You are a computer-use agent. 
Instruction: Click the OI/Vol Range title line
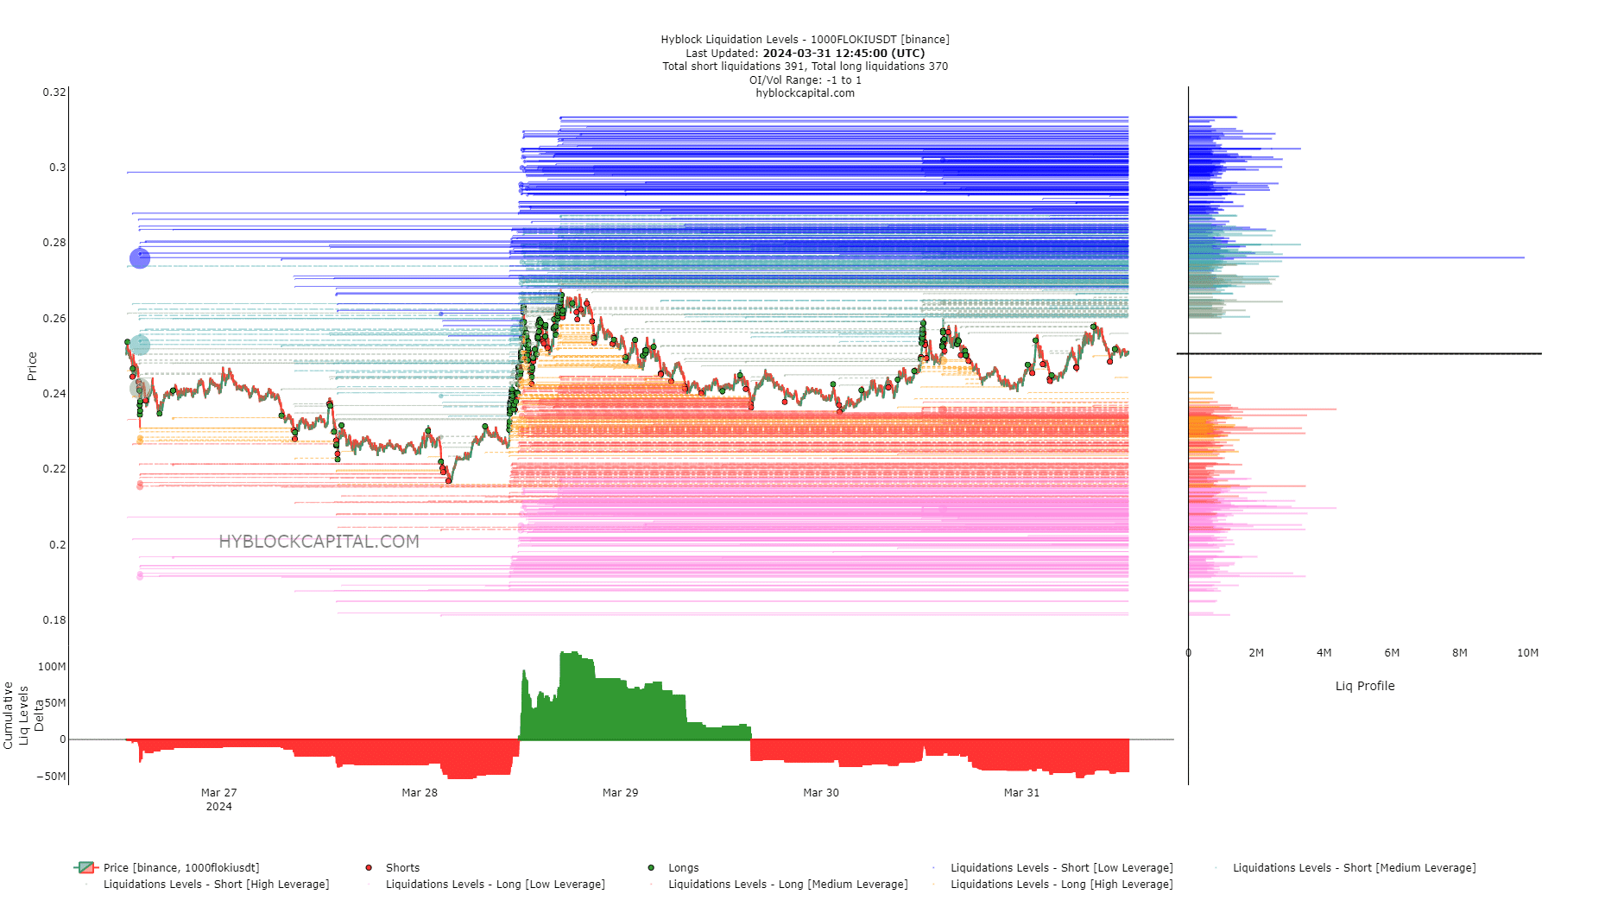click(805, 79)
